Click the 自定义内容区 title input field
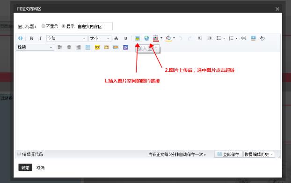 pyautogui.click(x=95, y=26)
